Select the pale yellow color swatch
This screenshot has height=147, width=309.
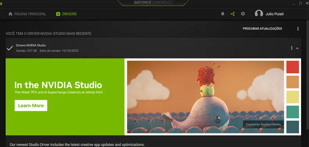click(292, 97)
